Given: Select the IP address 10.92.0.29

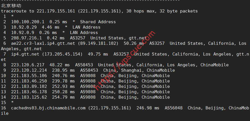Looking at the screenshot, I should [x=24, y=27].
